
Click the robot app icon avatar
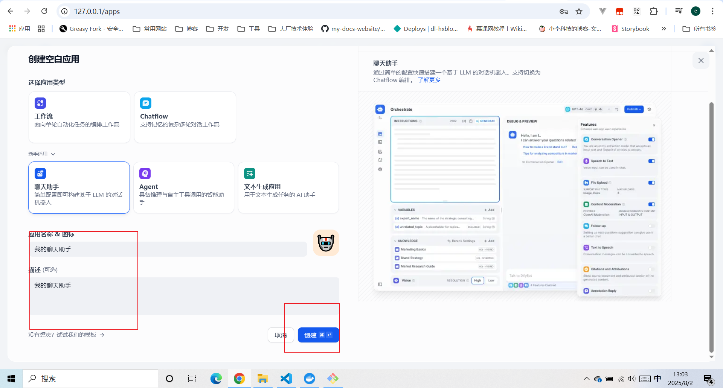326,243
